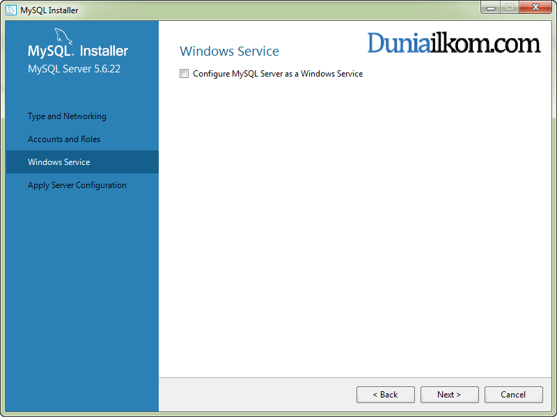Screen dimensions: 557x417
Task: Cancel the MySQL installer wizard
Action: (513, 395)
